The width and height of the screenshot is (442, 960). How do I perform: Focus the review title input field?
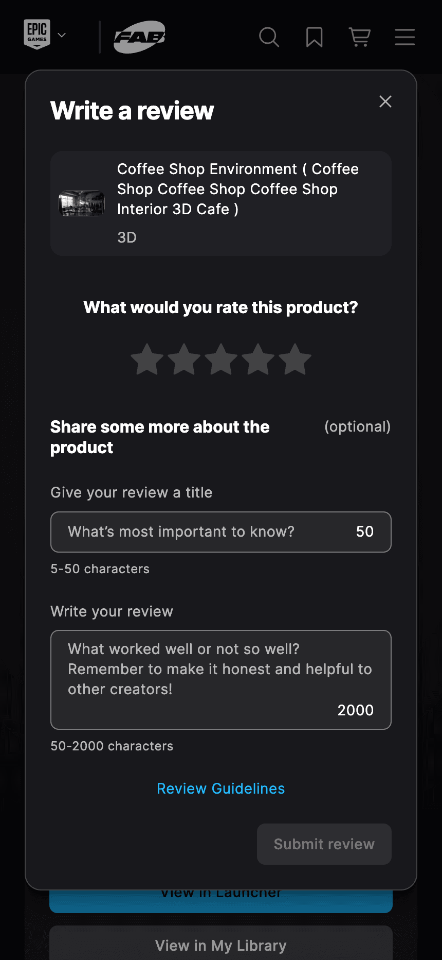click(x=221, y=532)
